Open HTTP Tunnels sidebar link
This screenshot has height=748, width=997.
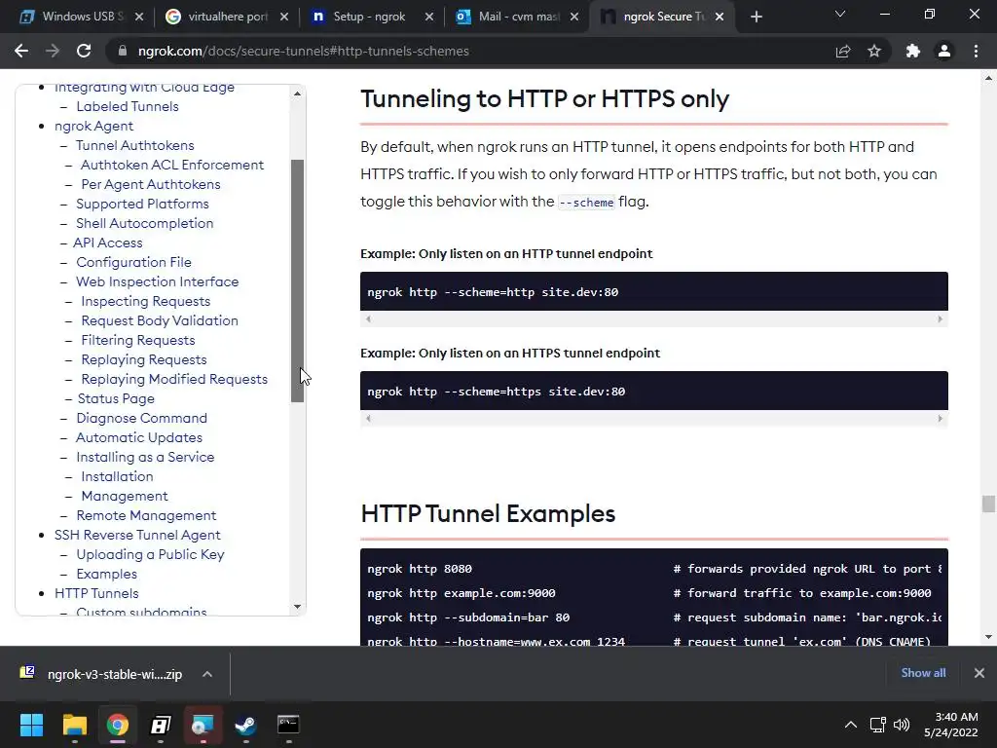tap(96, 593)
